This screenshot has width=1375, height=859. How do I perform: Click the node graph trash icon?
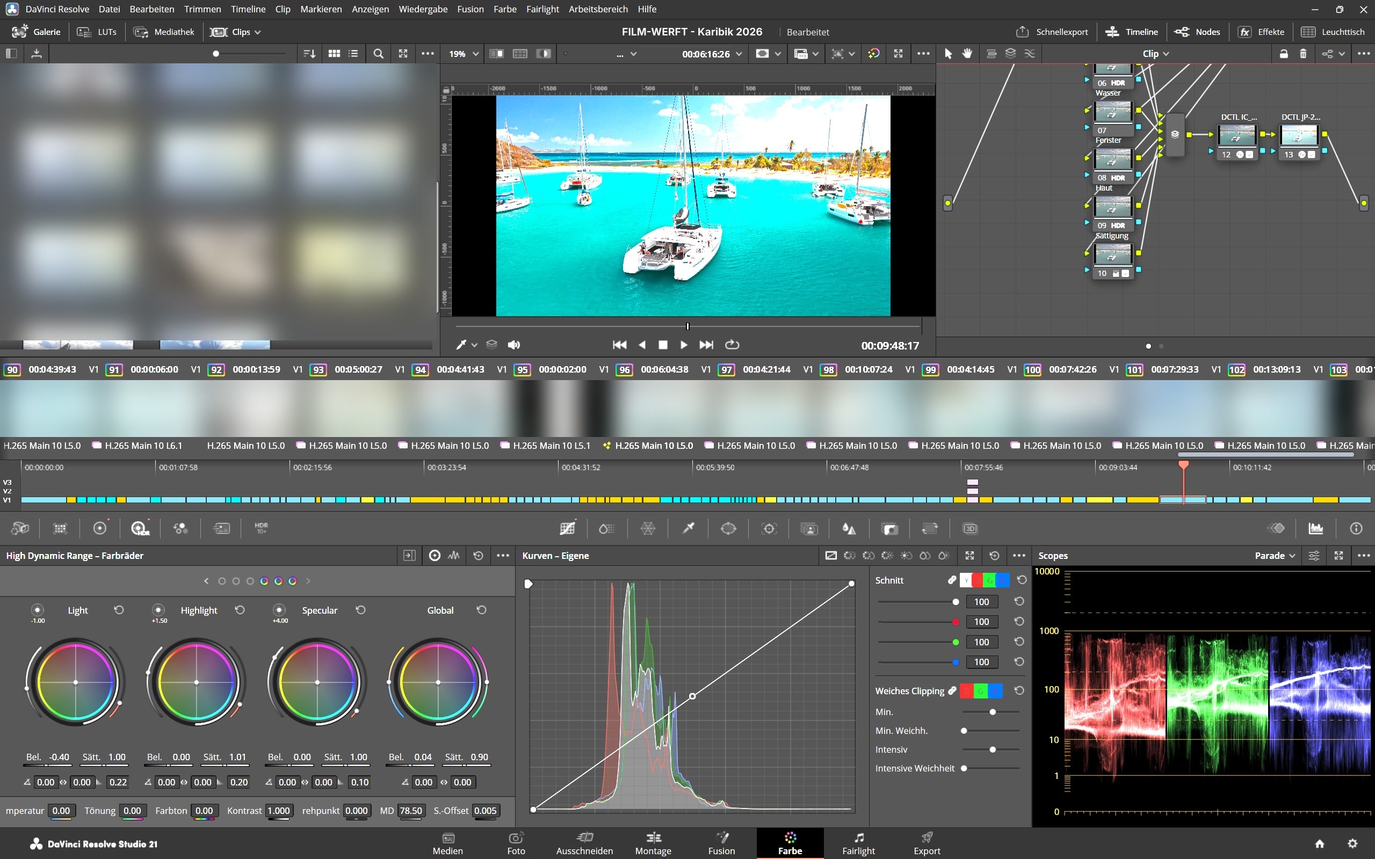click(1304, 54)
